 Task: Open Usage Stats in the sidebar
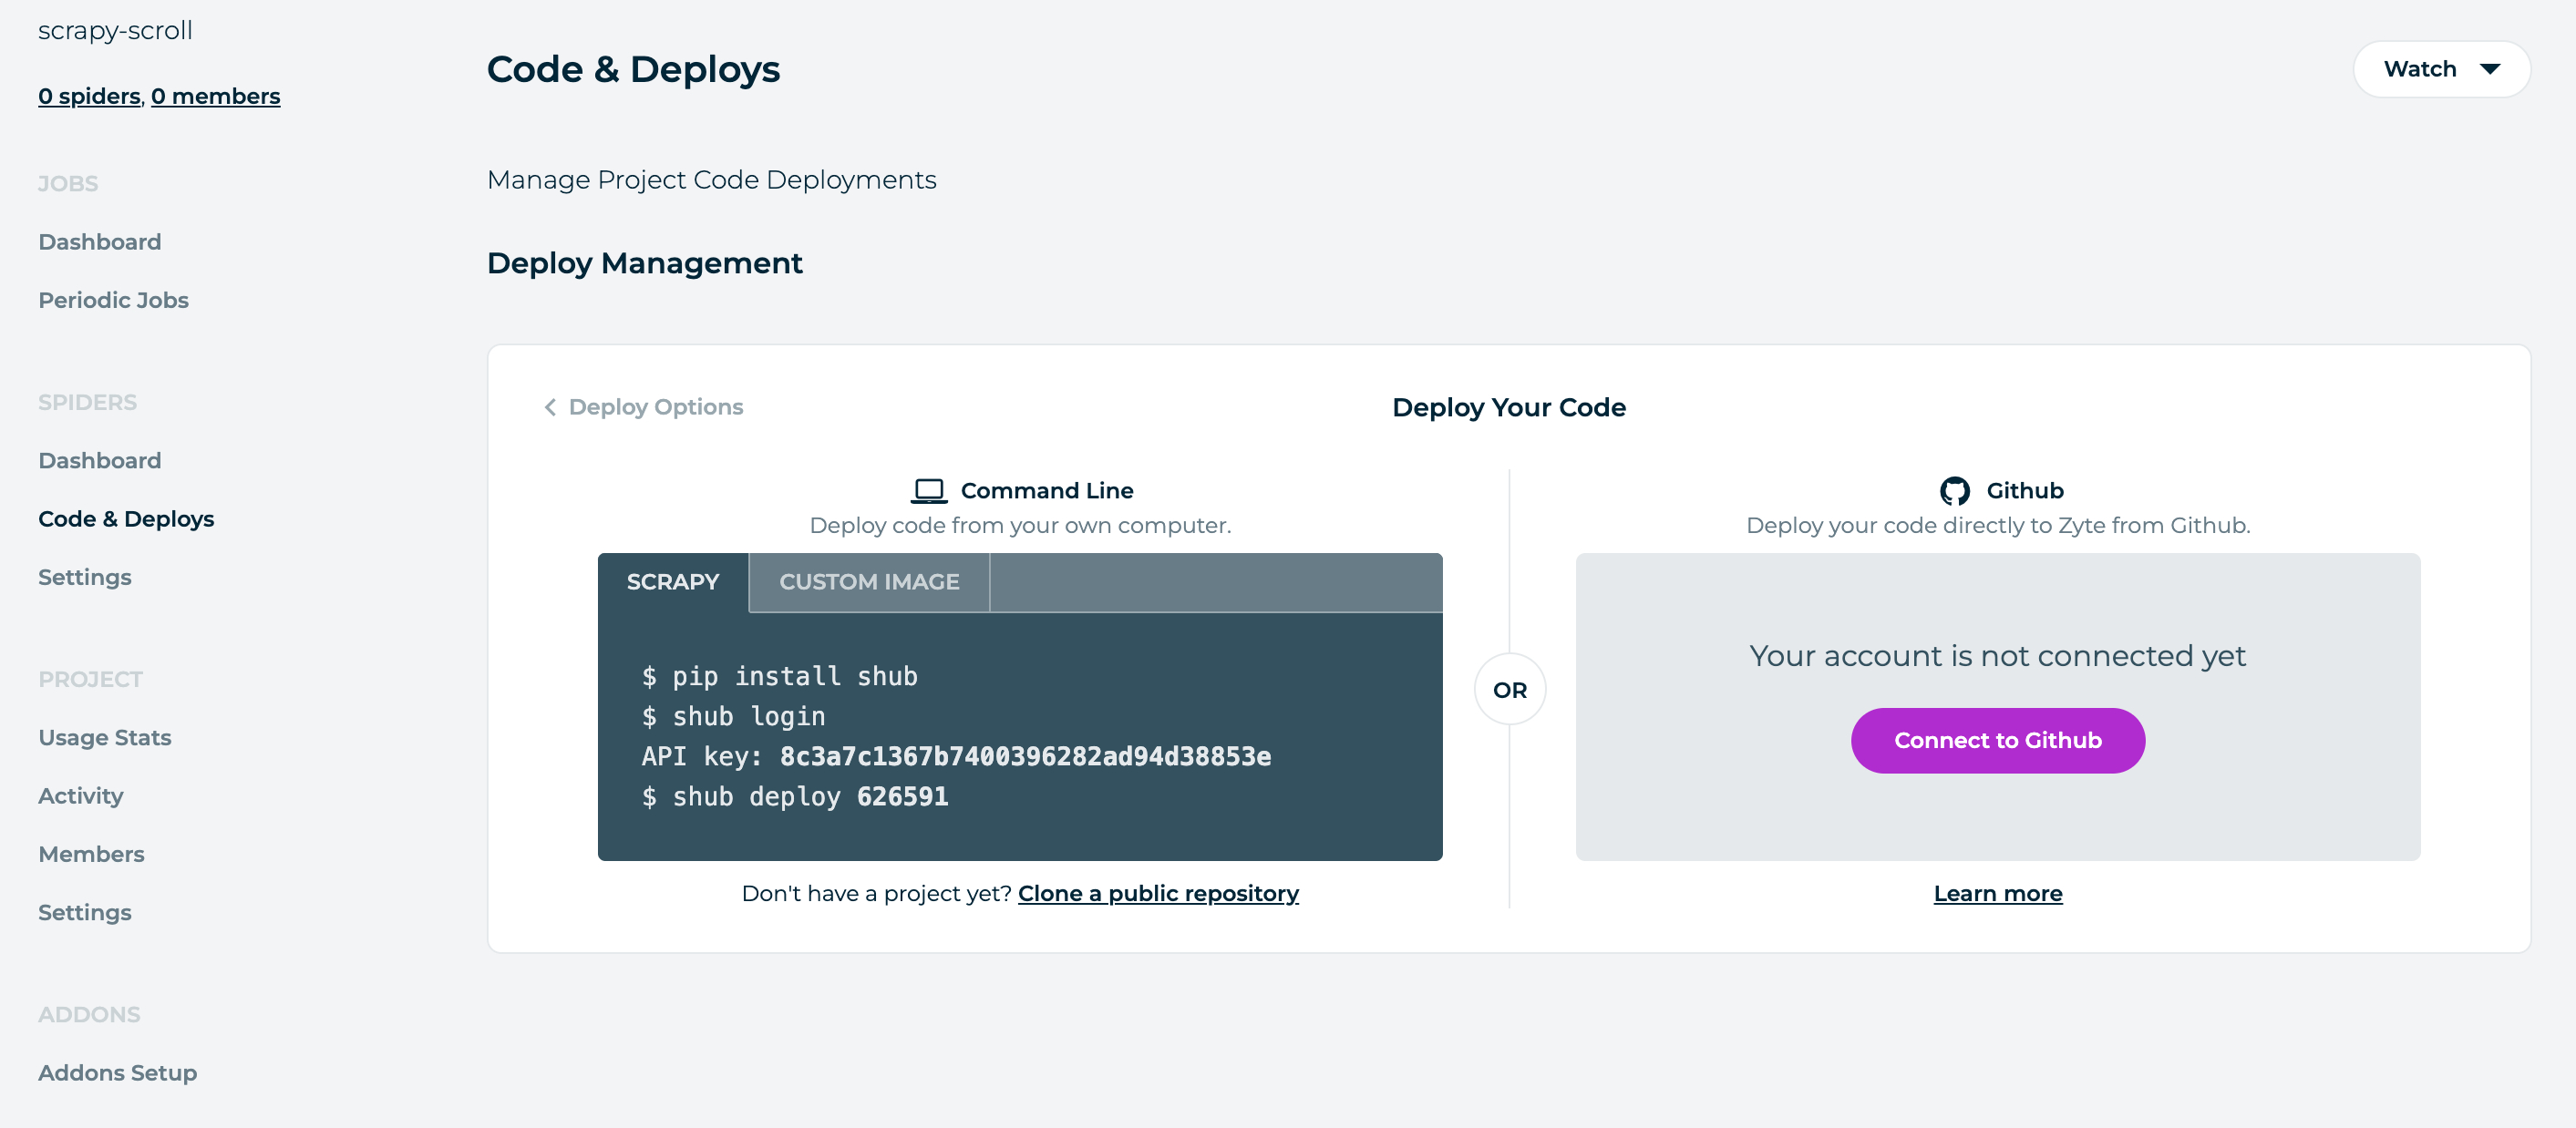(x=105, y=738)
